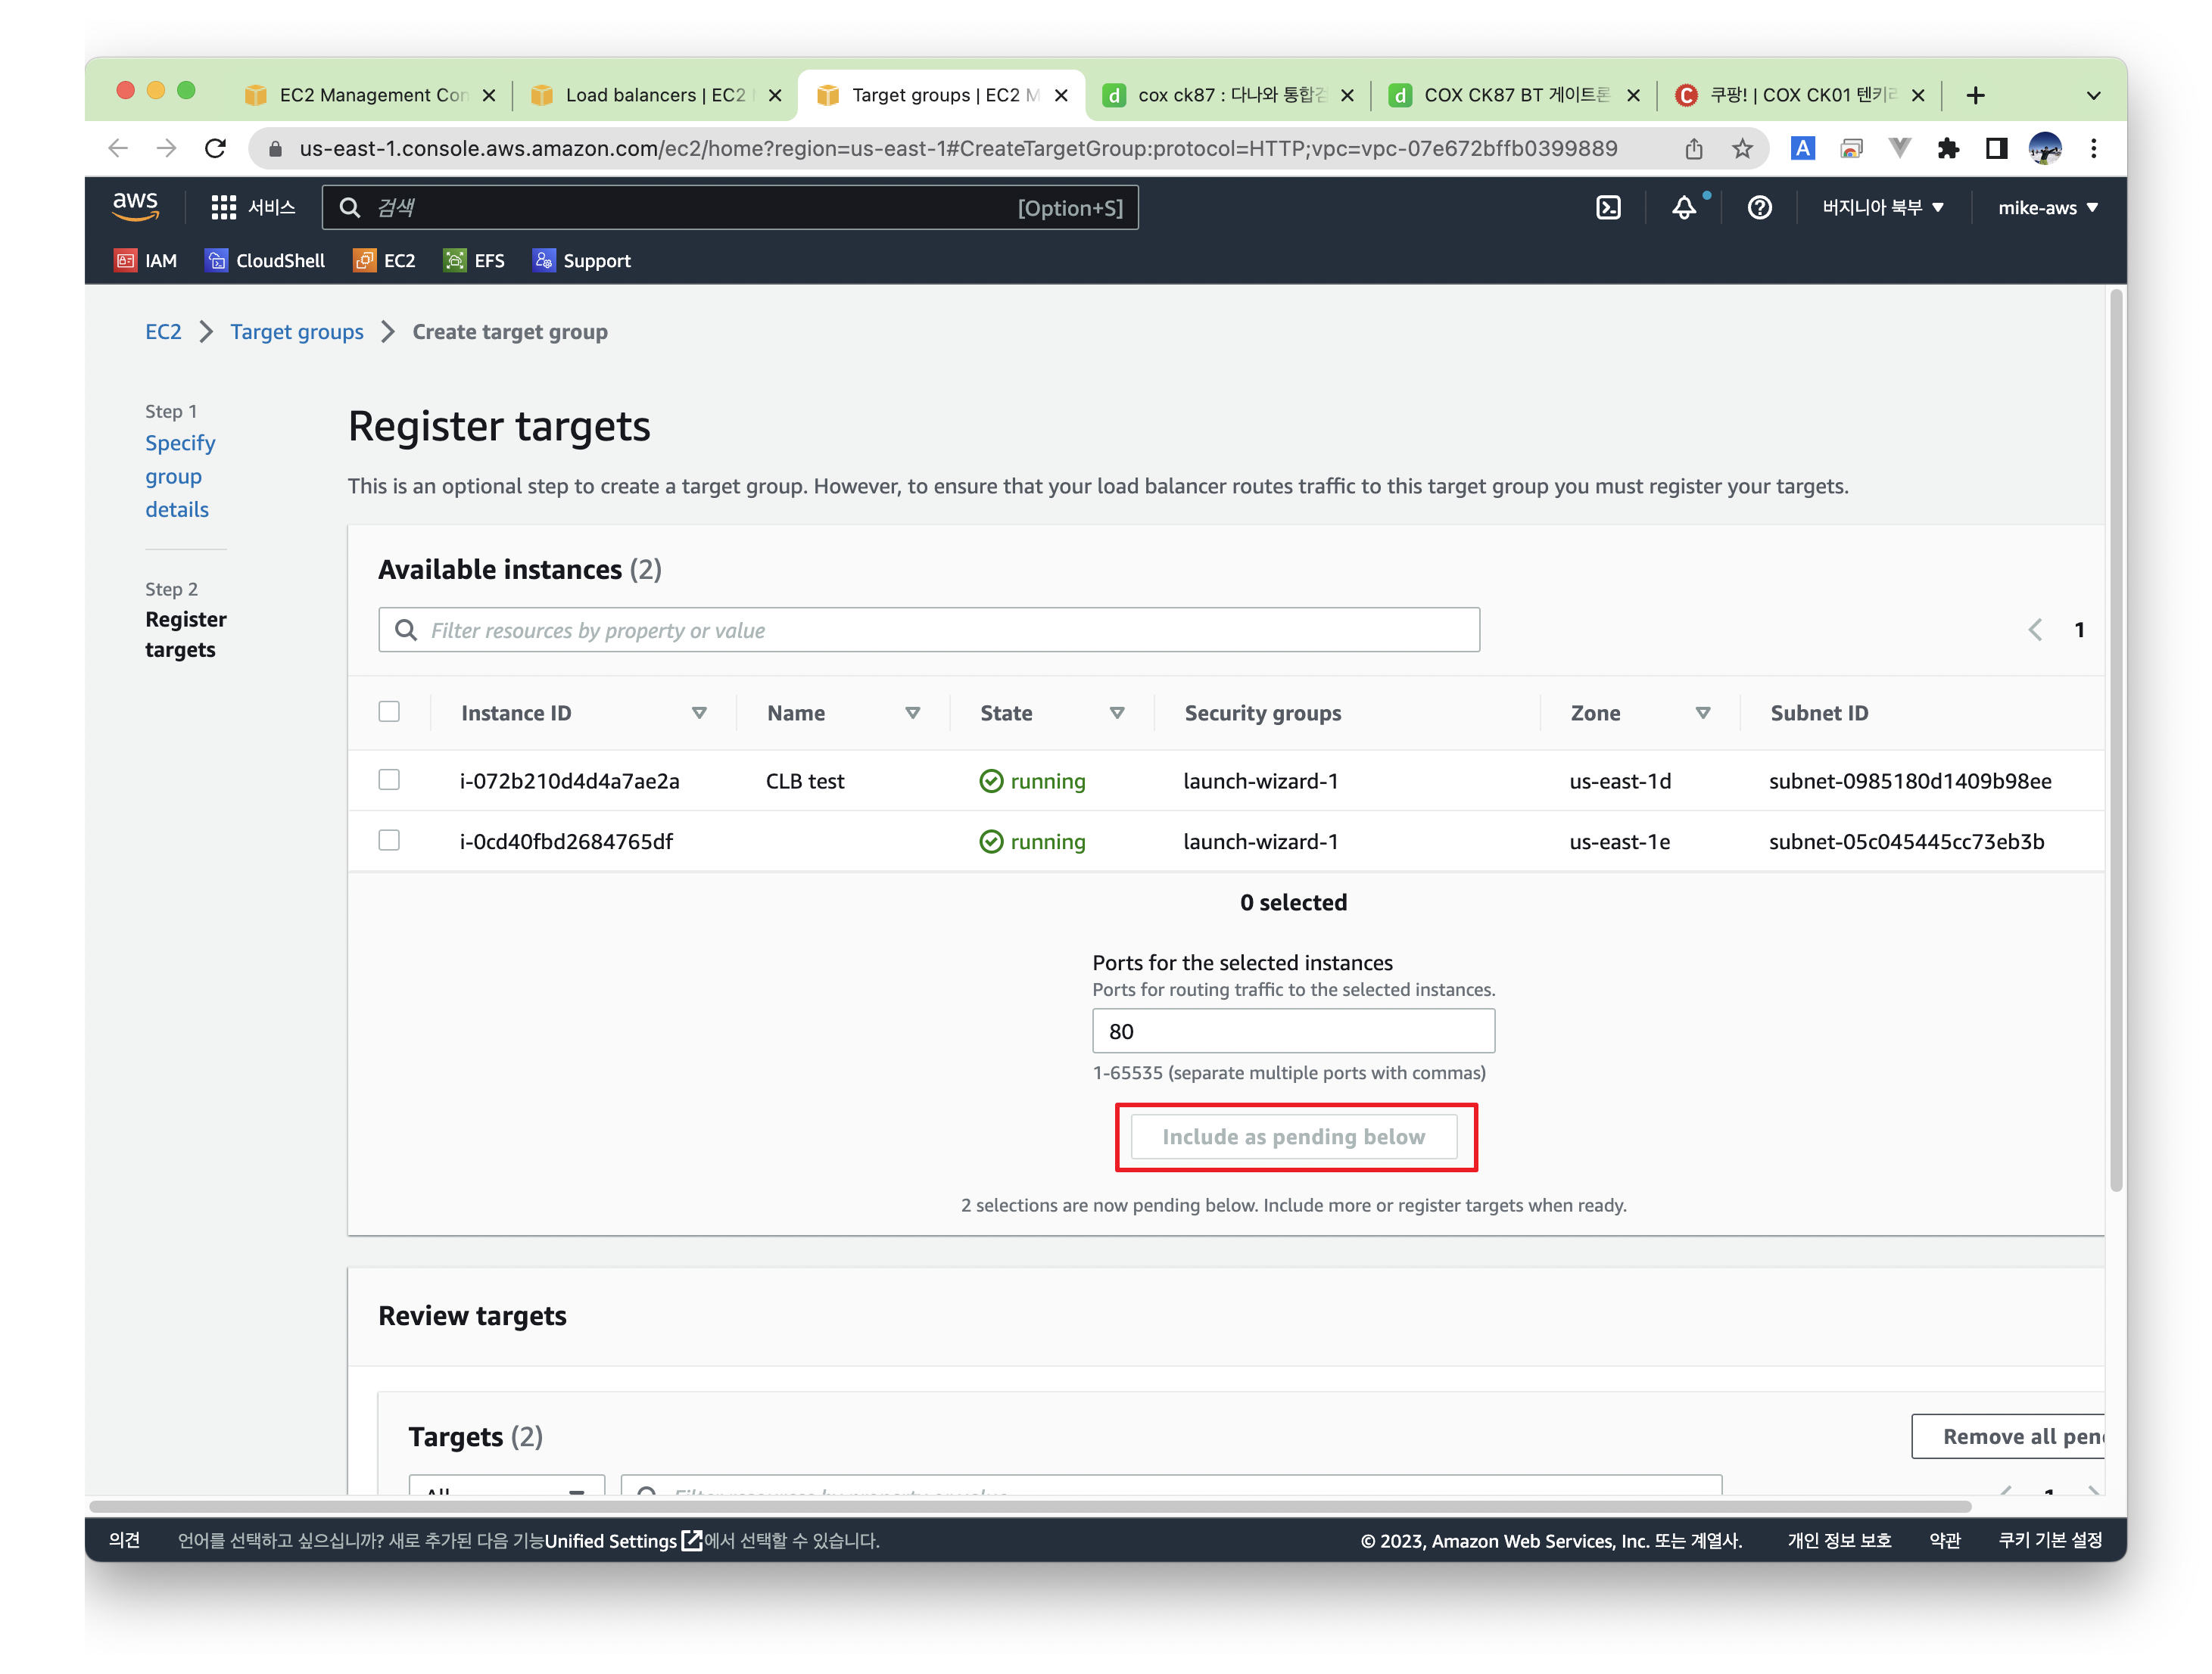Click the AWS logo home icon

pyautogui.click(x=135, y=206)
